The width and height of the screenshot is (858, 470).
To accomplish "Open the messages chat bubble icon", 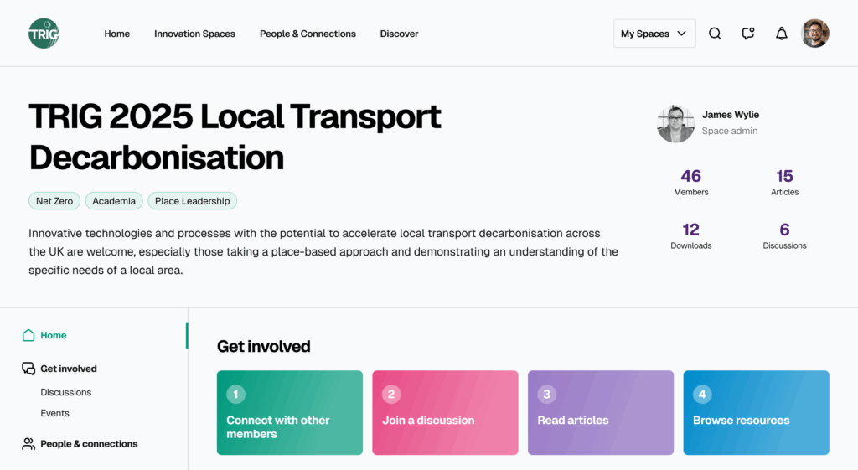I will (x=748, y=34).
